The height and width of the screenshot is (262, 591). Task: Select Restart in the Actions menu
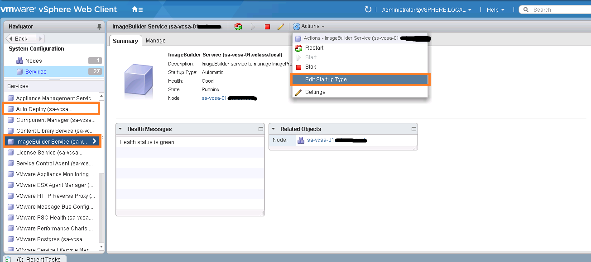[x=315, y=47]
